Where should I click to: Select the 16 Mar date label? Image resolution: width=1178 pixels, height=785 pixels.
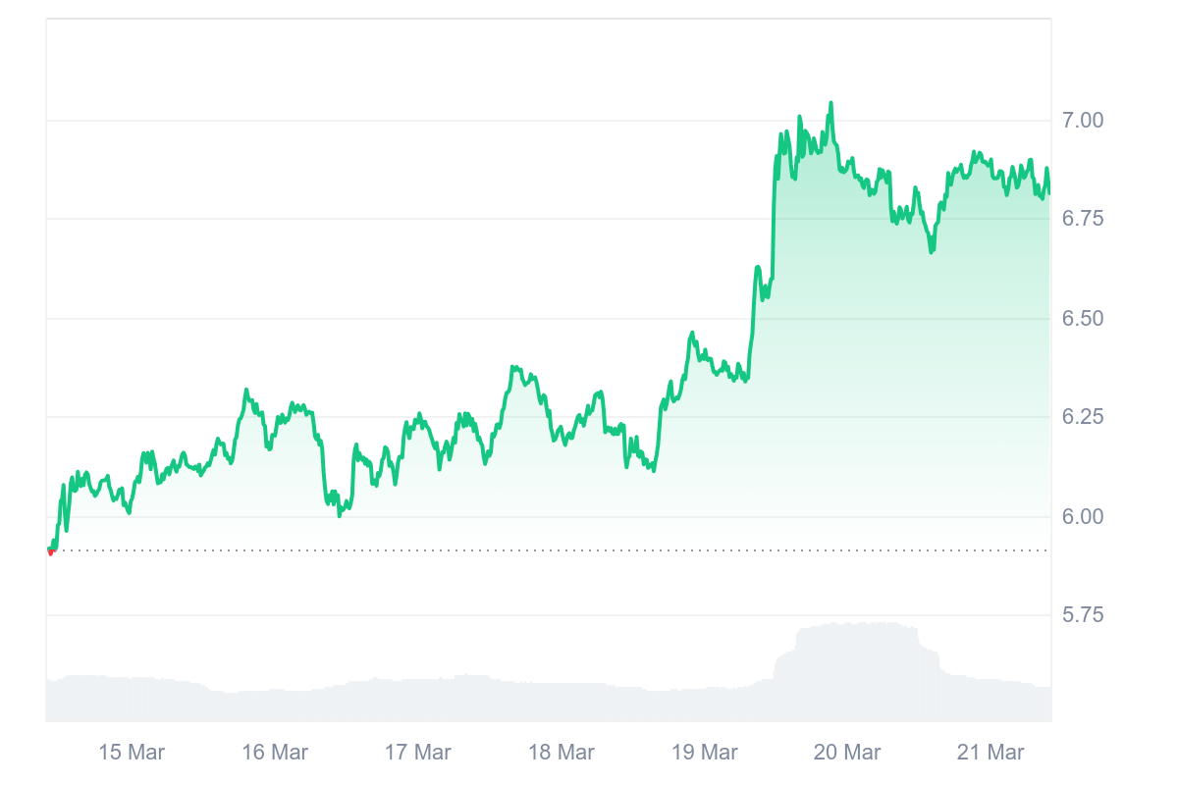(x=275, y=753)
